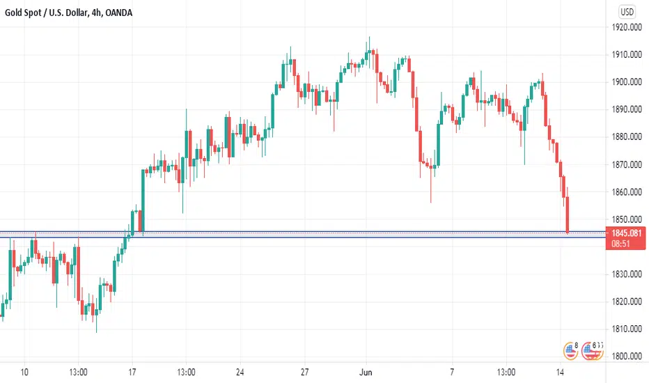Select the upper blue horizontal support line
This screenshot has height=383, width=649.
(x=302, y=231)
